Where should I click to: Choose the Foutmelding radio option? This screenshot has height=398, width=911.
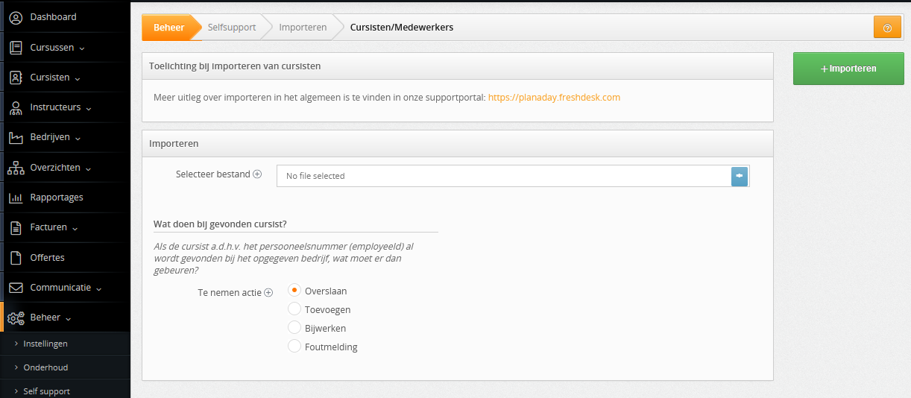pos(294,347)
